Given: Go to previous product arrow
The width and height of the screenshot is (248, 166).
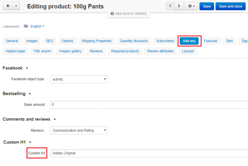Looking at the screenshot, I should (170, 6).
